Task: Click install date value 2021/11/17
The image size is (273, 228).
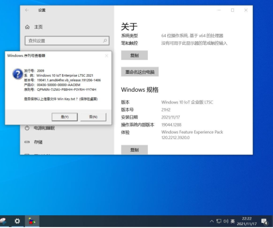Action: [x=171, y=117]
